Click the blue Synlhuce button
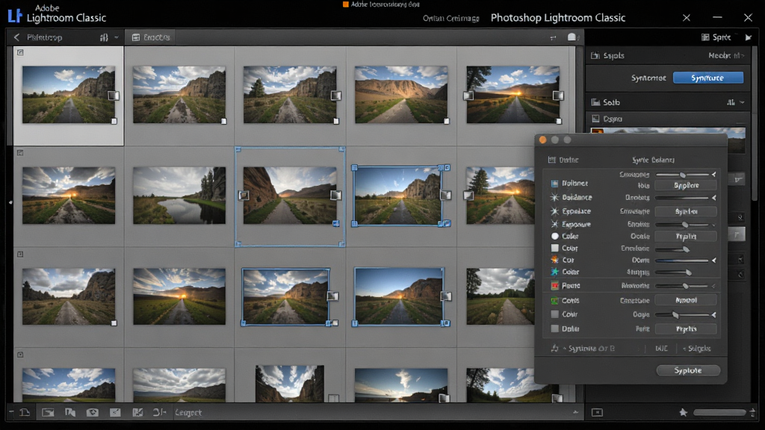765x430 pixels. [x=708, y=78]
